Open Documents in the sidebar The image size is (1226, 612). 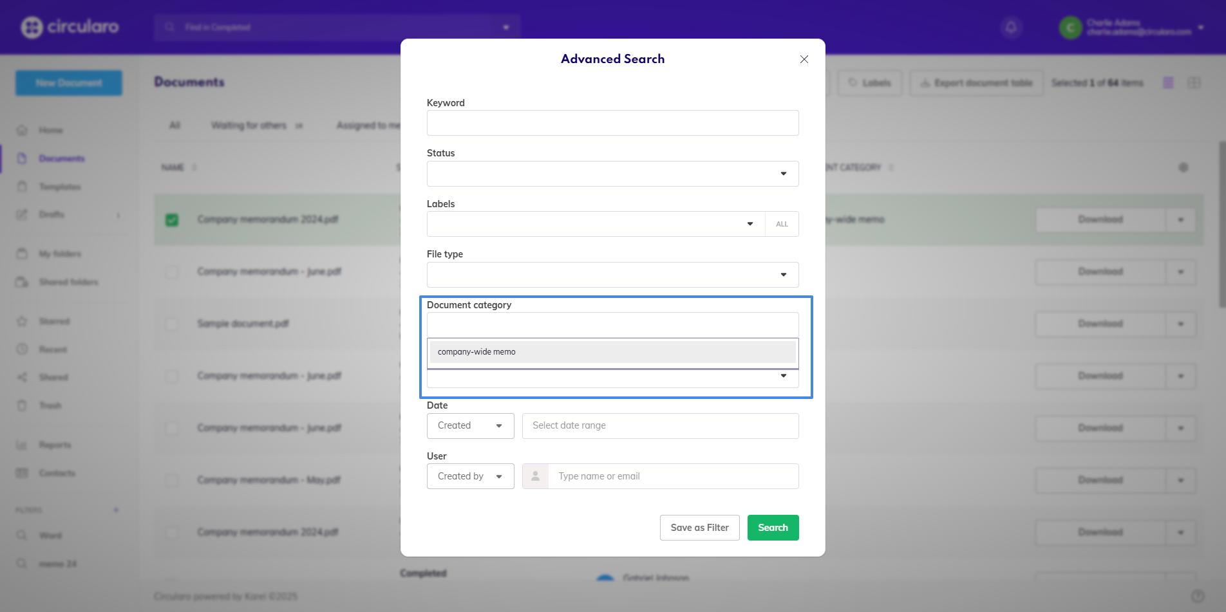61,158
